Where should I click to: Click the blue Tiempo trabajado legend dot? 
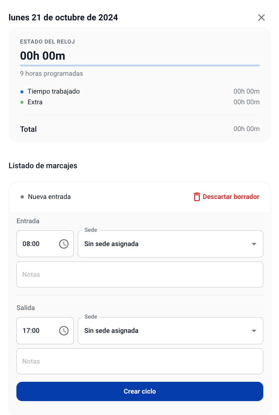[22, 92]
